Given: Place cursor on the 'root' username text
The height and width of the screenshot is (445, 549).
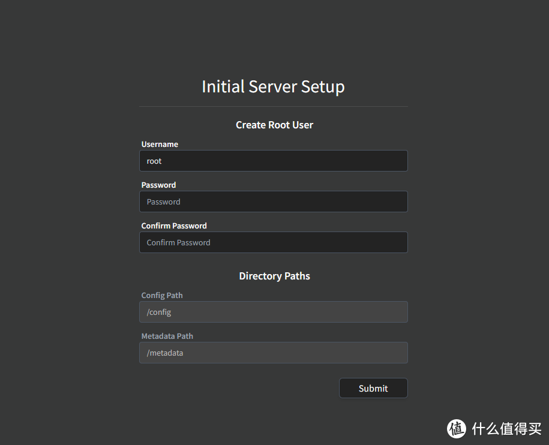Looking at the screenshot, I should pos(154,161).
